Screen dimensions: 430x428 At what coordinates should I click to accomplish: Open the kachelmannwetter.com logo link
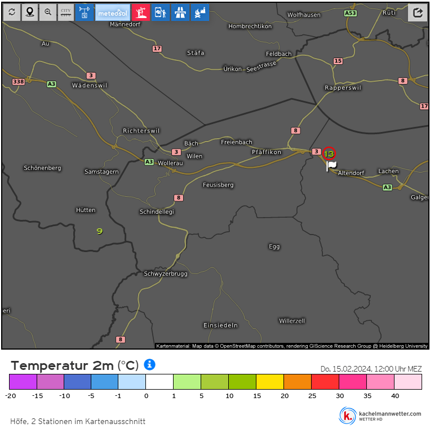tap(380, 416)
